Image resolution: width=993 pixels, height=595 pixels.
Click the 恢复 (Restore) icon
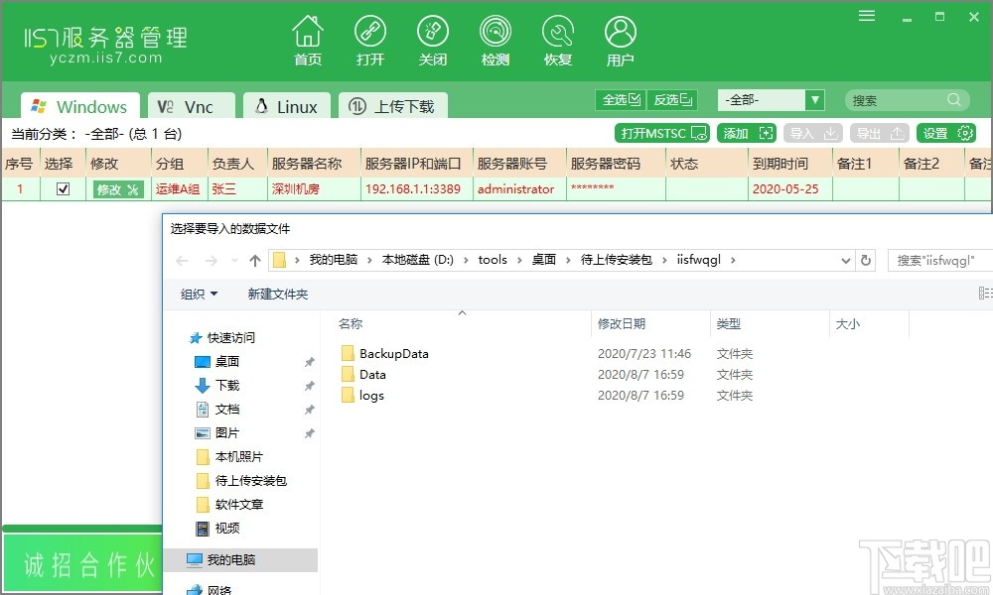click(x=558, y=40)
